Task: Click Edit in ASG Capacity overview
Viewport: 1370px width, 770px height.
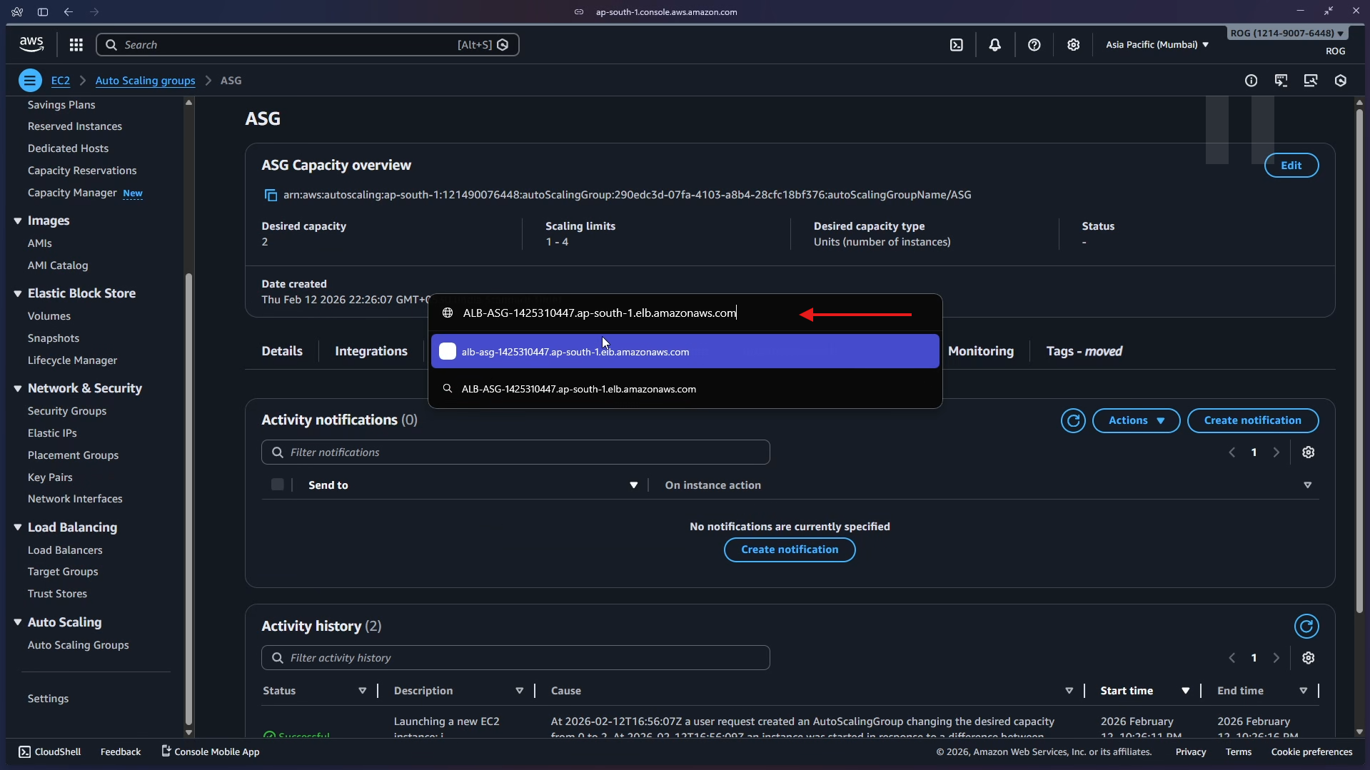Action: click(x=1291, y=165)
